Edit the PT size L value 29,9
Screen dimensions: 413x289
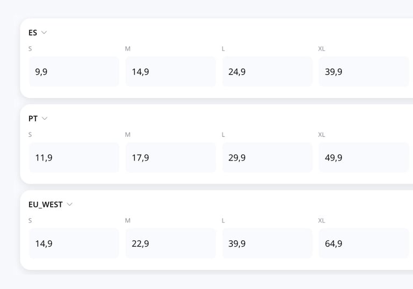[267, 157]
